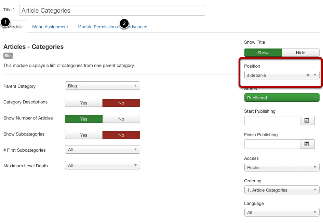Click the Title input field

click(112, 10)
